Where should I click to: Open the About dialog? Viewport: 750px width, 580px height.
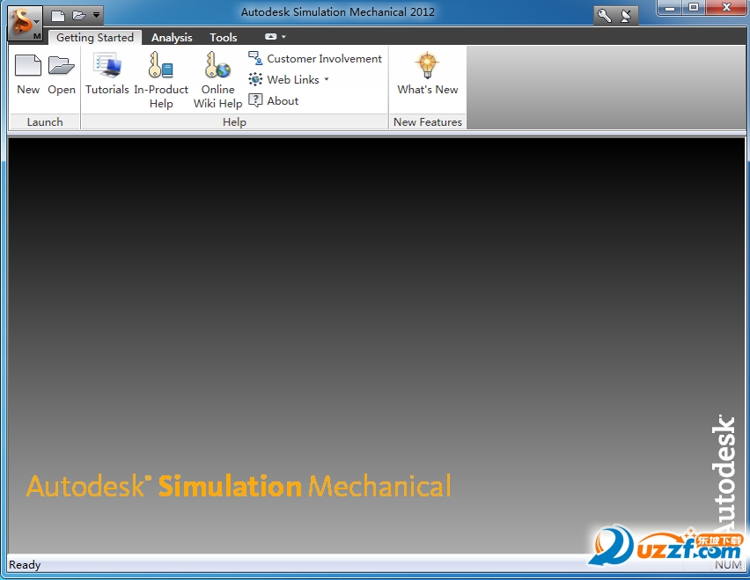point(274,101)
